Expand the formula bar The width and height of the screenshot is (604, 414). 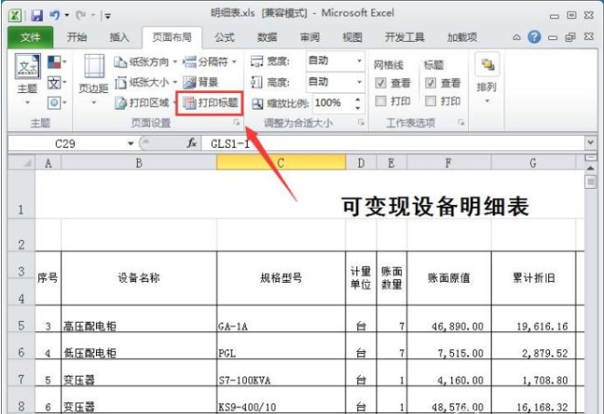(590, 143)
